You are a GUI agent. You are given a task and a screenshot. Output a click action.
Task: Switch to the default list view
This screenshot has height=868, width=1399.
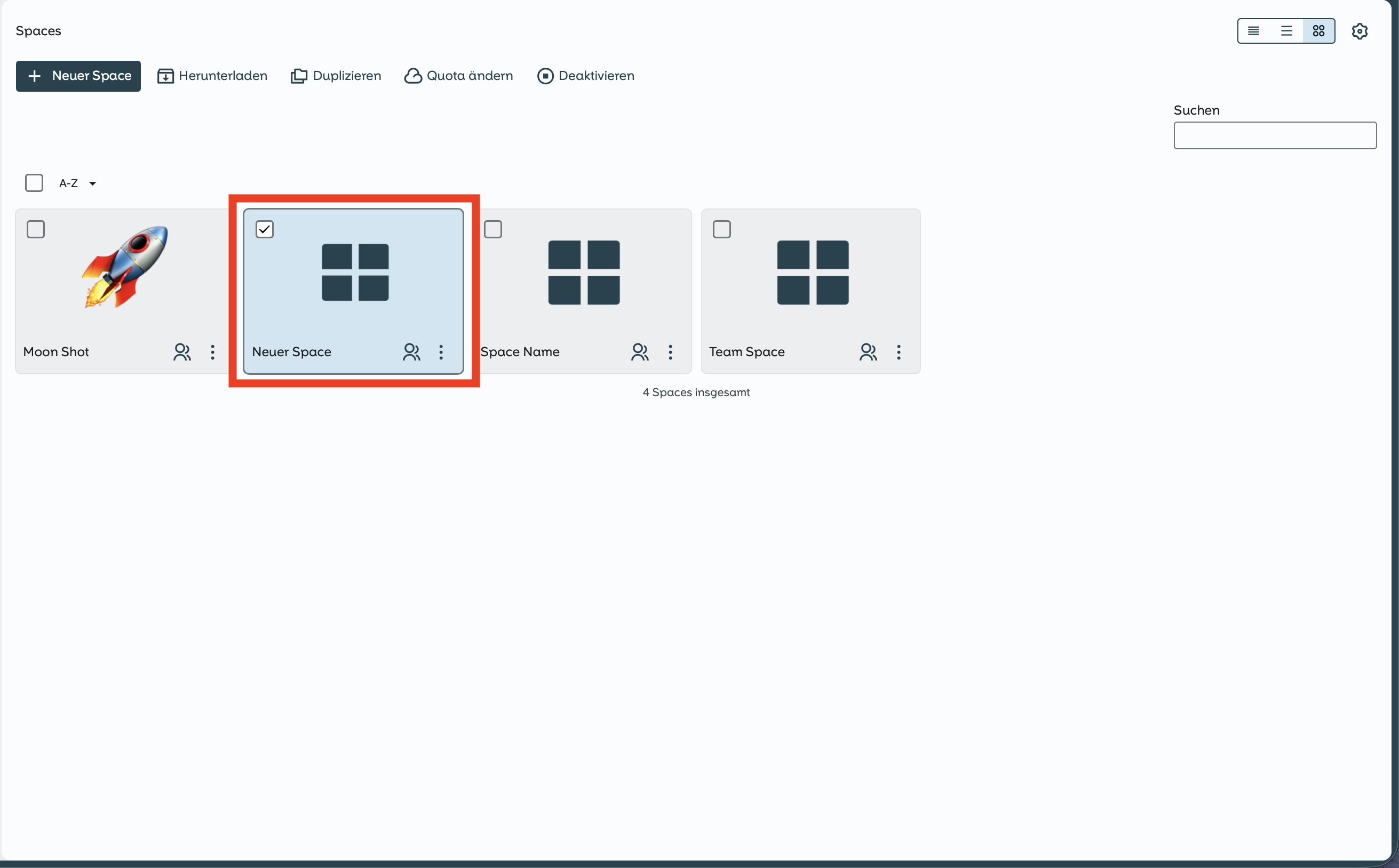pos(1286,31)
